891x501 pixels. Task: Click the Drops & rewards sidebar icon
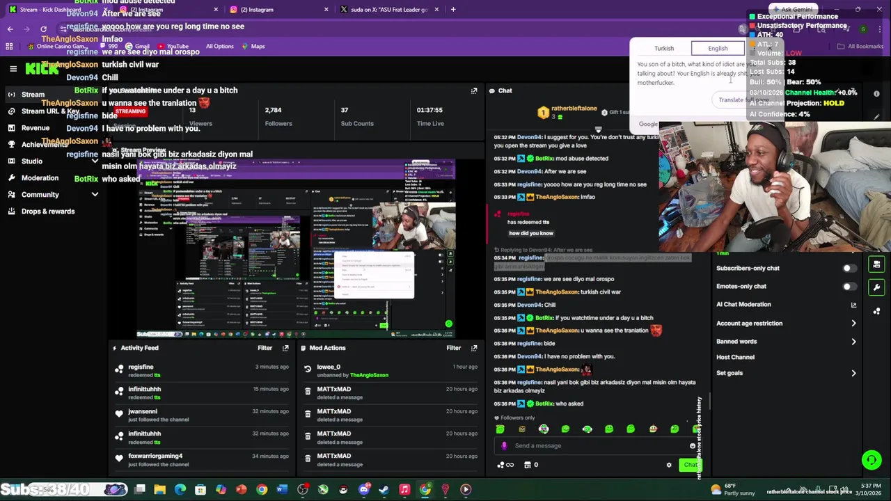11,211
